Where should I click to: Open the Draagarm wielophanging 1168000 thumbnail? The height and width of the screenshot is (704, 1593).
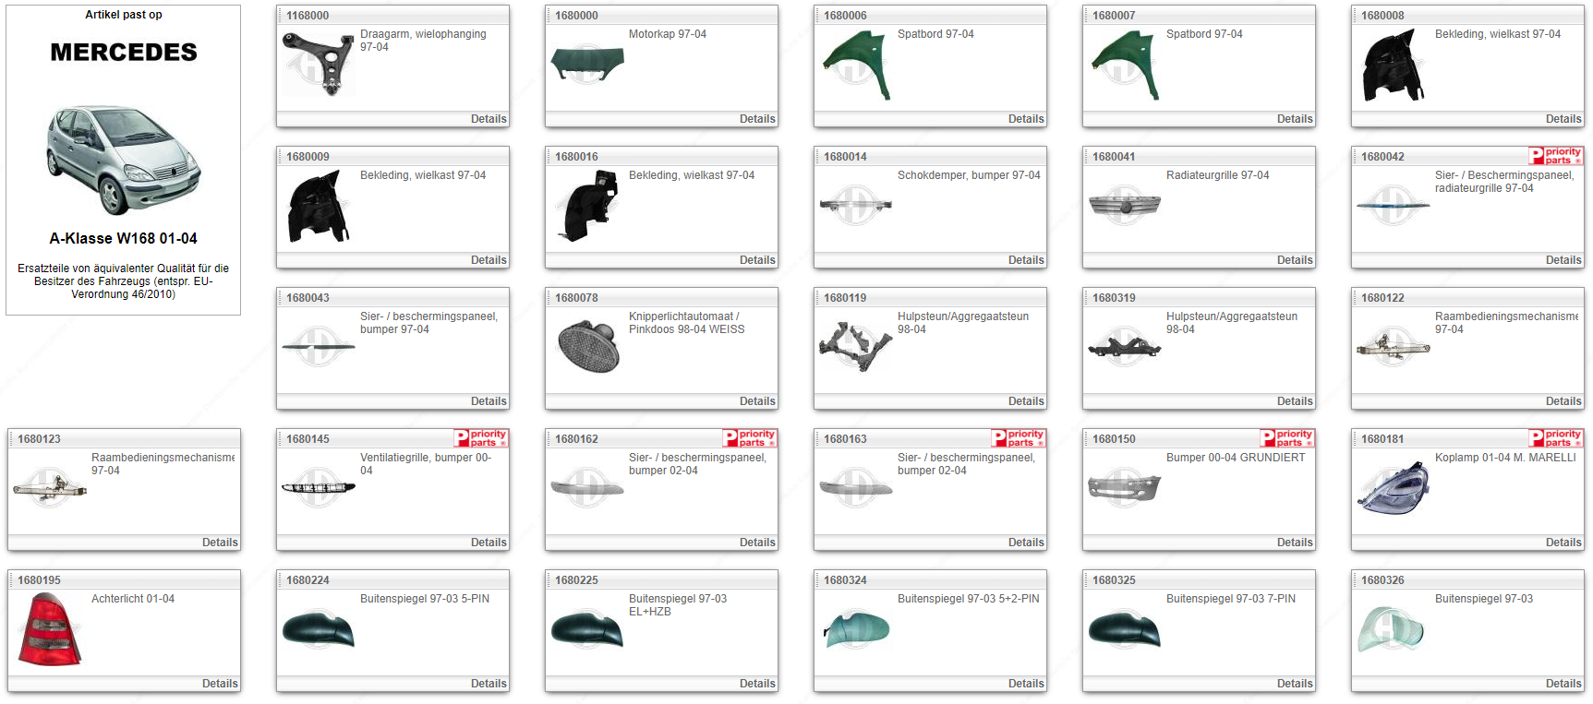319,64
